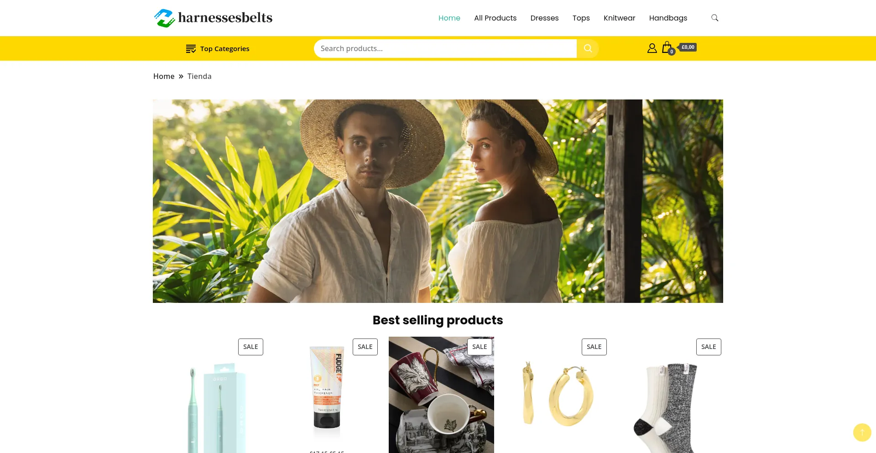The width and height of the screenshot is (876, 453).
Task: Click the scroll-to-top arrow button
Action: [x=862, y=432]
